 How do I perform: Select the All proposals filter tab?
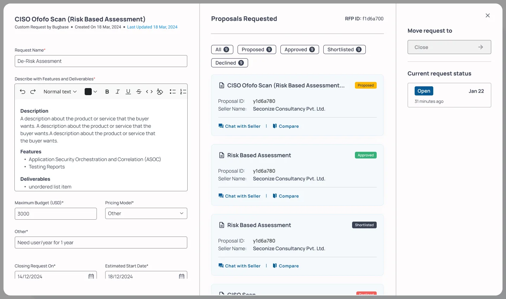click(x=222, y=49)
